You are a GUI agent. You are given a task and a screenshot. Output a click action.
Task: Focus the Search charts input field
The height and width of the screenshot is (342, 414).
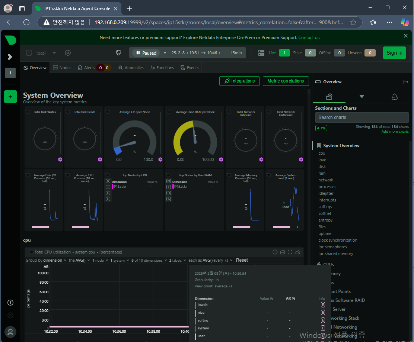(362, 117)
